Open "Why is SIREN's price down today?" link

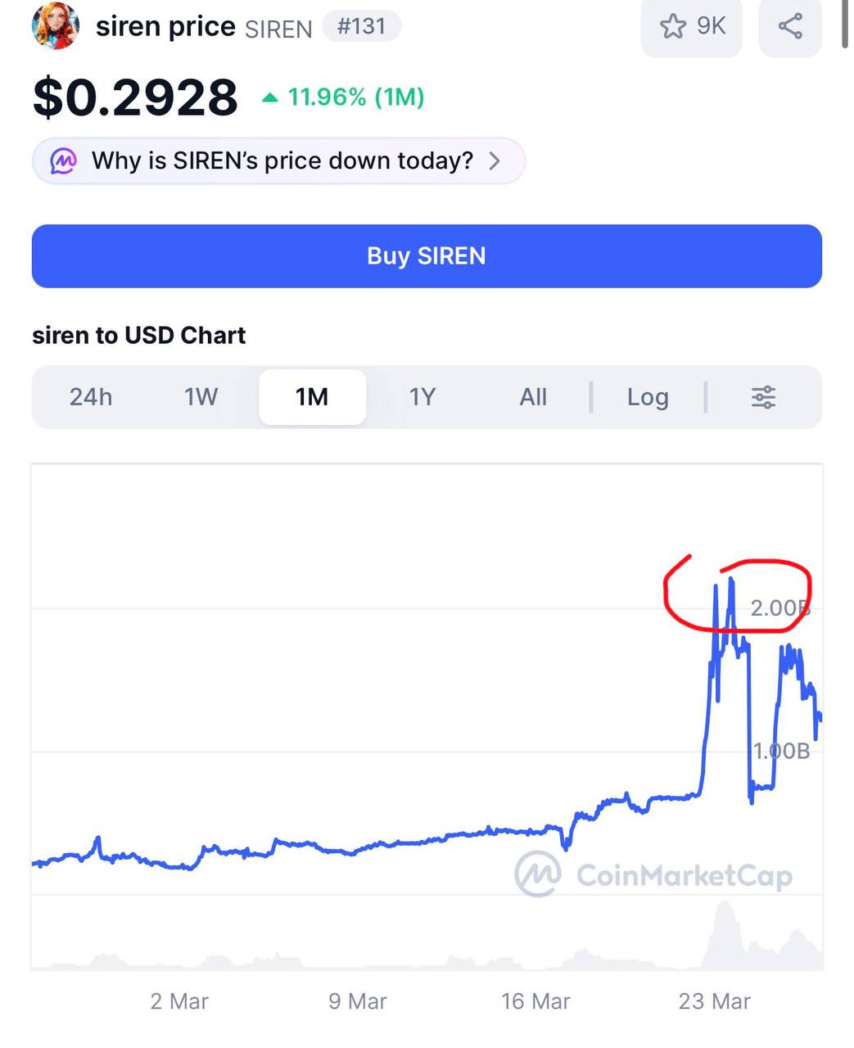282,160
